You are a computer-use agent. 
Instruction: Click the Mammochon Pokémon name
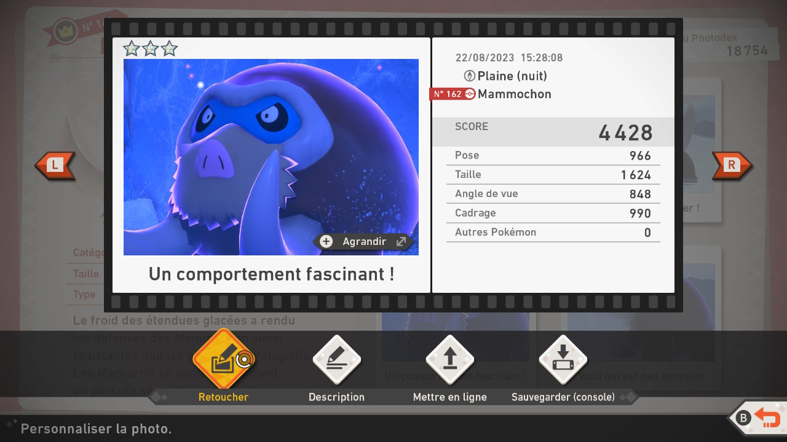[x=514, y=94]
